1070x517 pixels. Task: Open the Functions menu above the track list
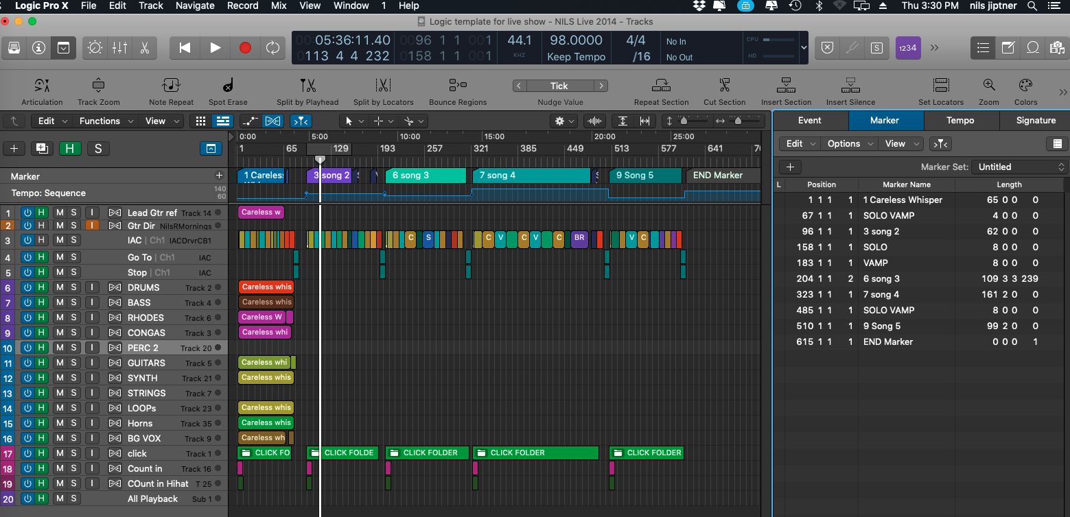click(x=100, y=121)
